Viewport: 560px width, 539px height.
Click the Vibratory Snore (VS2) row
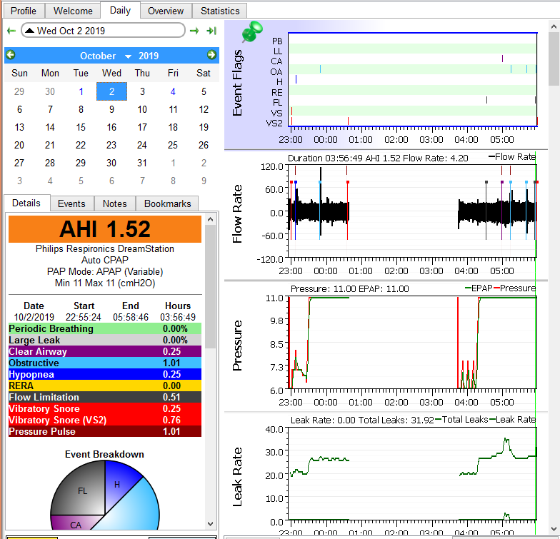pos(105,420)
